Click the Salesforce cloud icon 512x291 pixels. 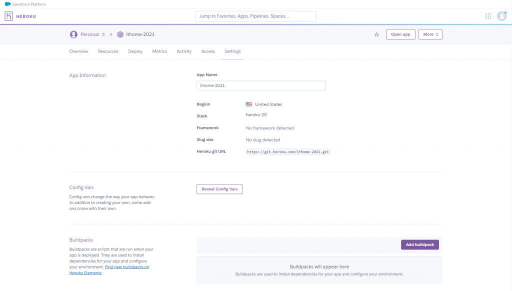tap(7, 4)
